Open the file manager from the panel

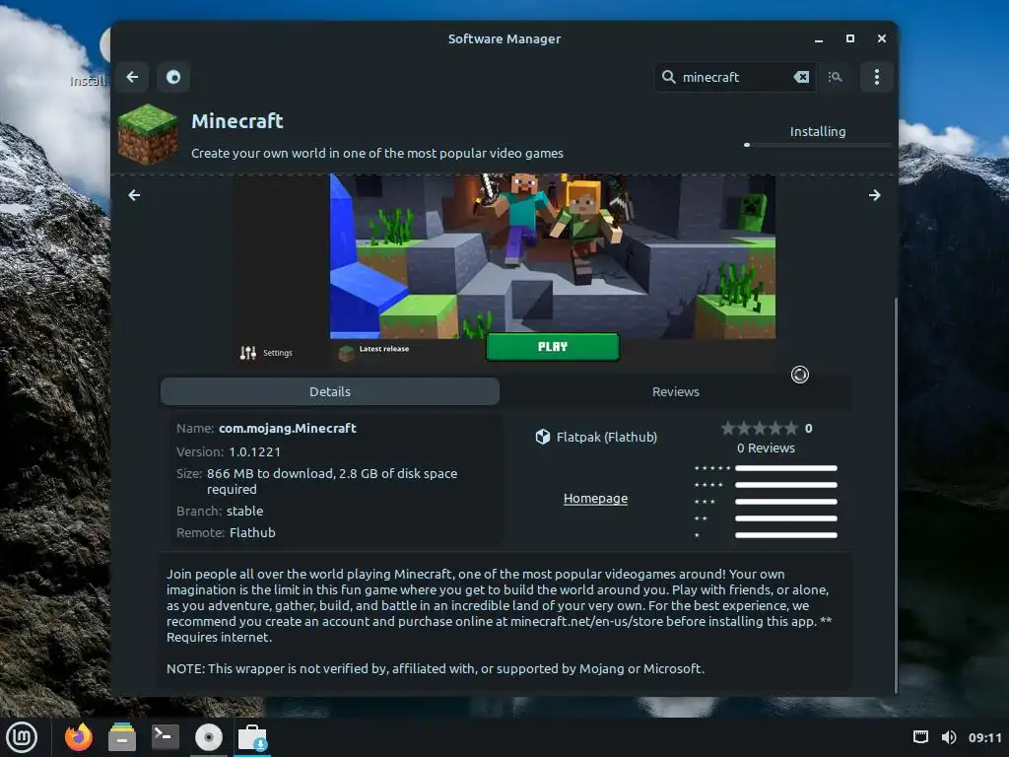121,737
